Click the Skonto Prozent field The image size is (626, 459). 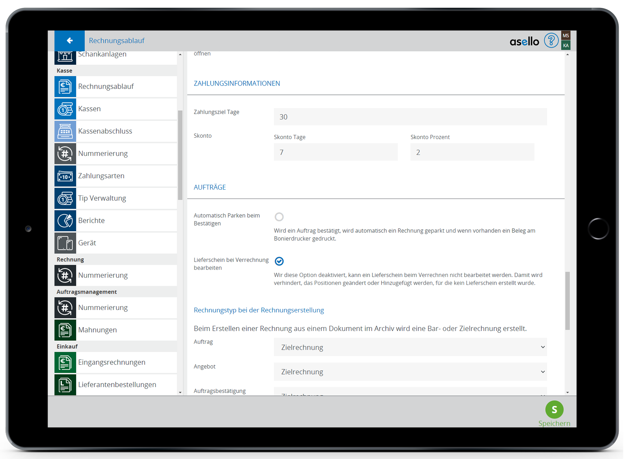472,152
